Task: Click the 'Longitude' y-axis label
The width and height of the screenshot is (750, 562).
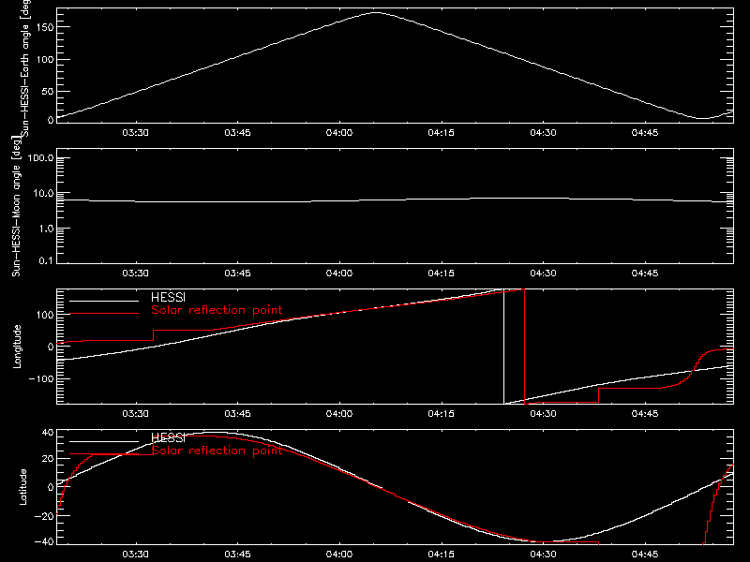Action: (17, 347)
